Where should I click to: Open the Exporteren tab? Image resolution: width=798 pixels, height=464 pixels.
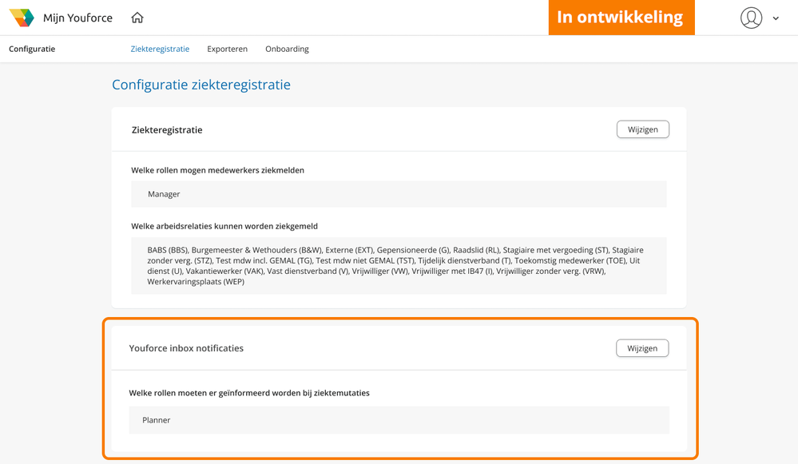coord(227,49)
